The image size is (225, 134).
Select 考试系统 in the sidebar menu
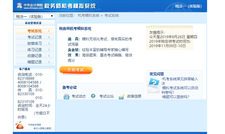(x=35, y=31)
